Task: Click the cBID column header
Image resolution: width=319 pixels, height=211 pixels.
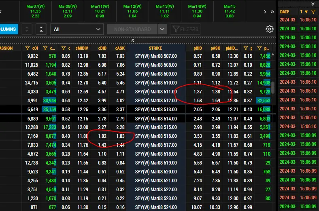Action: (102, 48)
